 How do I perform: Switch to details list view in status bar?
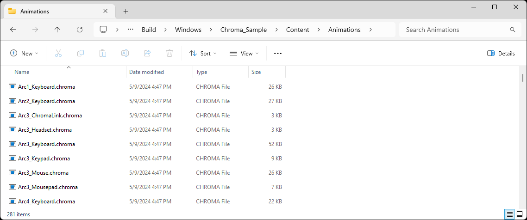509,214
